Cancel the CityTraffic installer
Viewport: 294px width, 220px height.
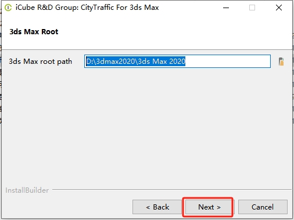[263, 207]
